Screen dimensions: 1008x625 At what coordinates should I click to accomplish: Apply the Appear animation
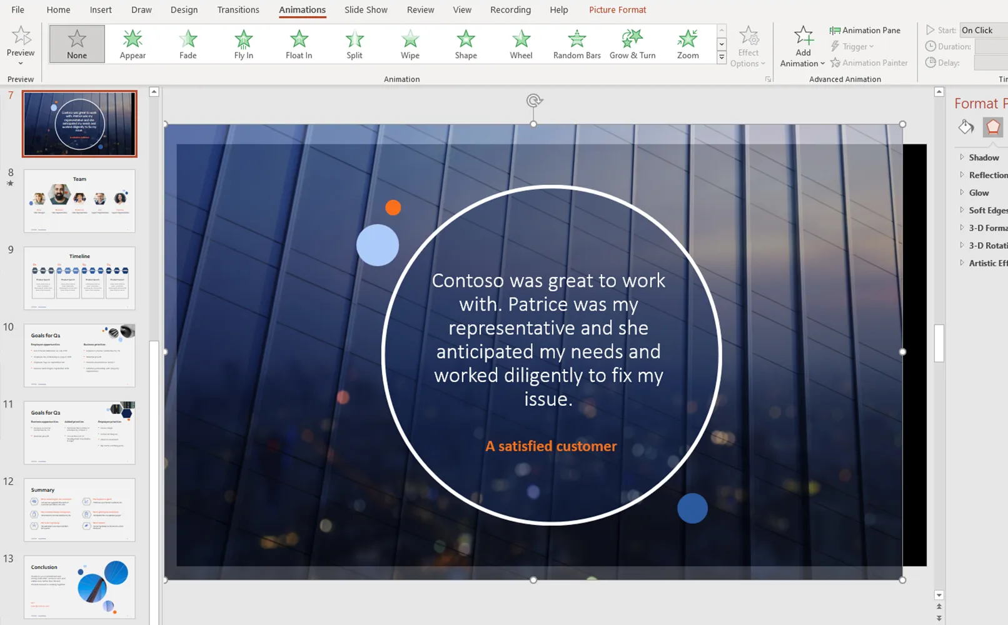coord(133,44)
